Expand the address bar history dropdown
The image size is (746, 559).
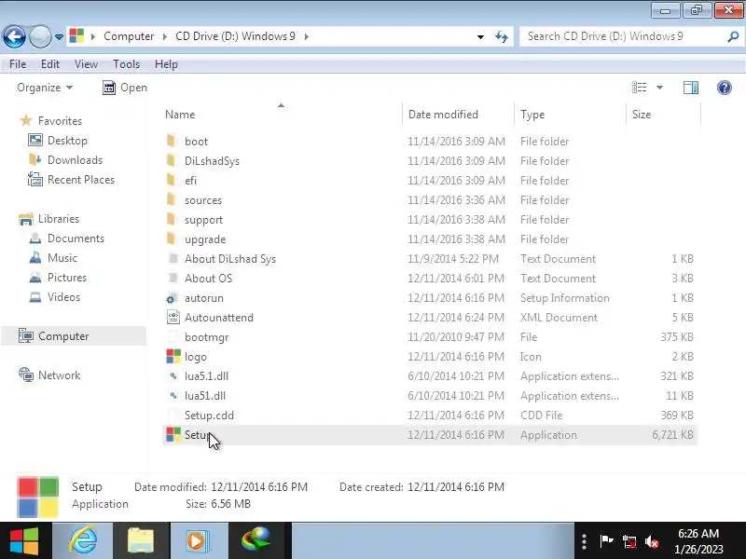tap(480, 36)
